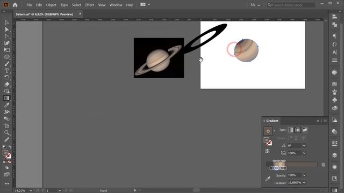The height and width of the screenshot is (193, 344).
Task: Switch to the Saturn.ai document tab
Action: tap(44, 14)
